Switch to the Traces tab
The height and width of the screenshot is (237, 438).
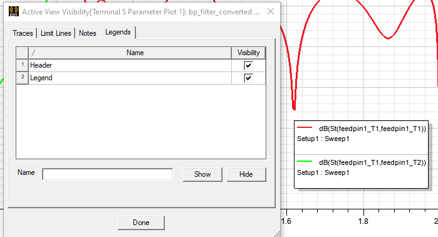[x=23, y=33]
